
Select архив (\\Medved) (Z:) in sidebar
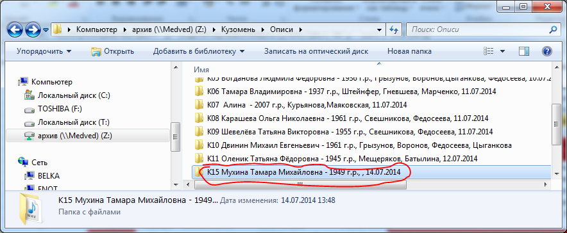75,136
